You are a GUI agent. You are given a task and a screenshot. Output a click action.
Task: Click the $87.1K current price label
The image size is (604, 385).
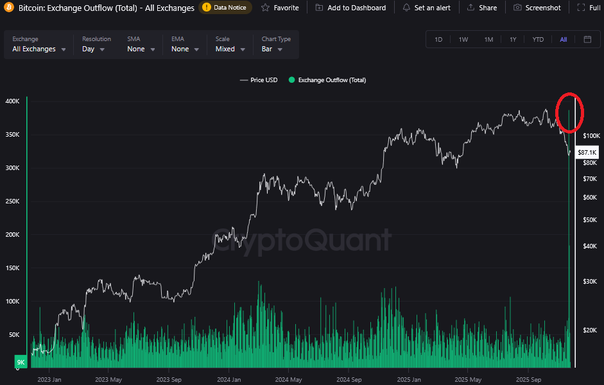[587, 153]
